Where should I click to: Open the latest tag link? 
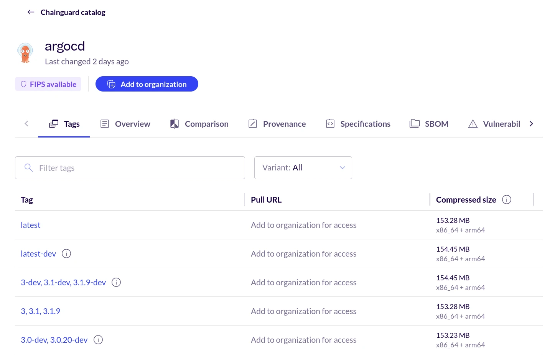tap(30, 225)
